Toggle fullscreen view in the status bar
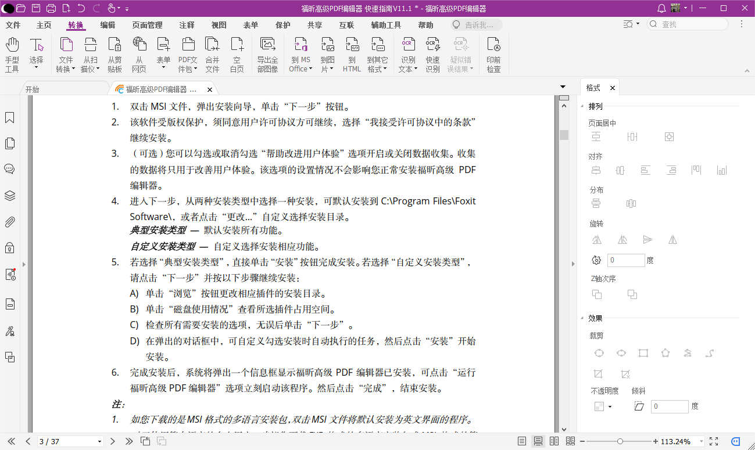Image resolution: width=755 pixels, height=450 pixels. tap(714, 441)
